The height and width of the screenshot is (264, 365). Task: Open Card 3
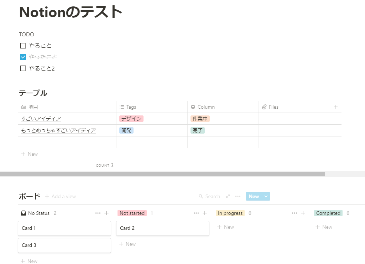[64, 245]
